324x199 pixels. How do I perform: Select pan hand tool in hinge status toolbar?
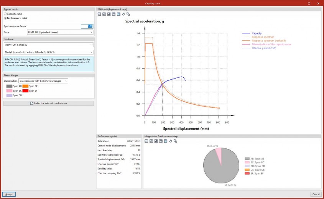171,141
